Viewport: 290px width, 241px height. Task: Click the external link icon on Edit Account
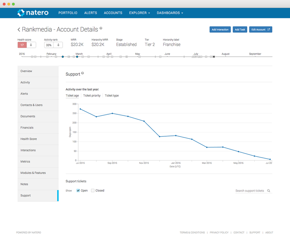268,29
